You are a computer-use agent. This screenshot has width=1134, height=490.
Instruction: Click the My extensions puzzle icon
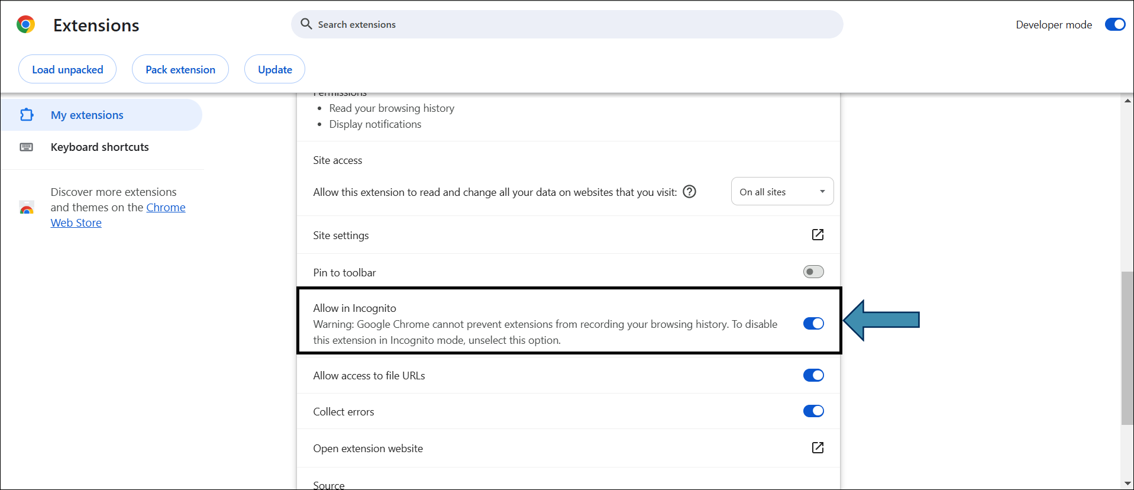27,115
